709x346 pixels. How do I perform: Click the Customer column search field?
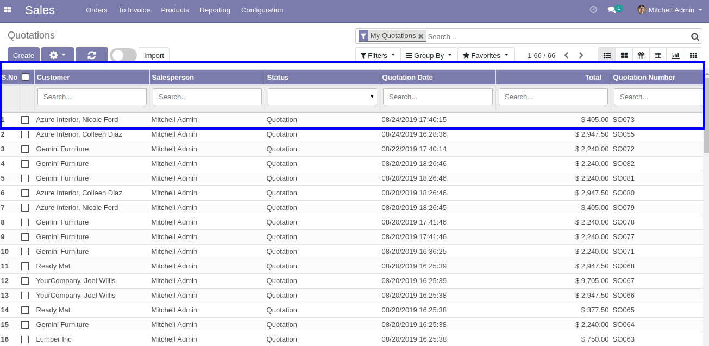pos(92,97)
